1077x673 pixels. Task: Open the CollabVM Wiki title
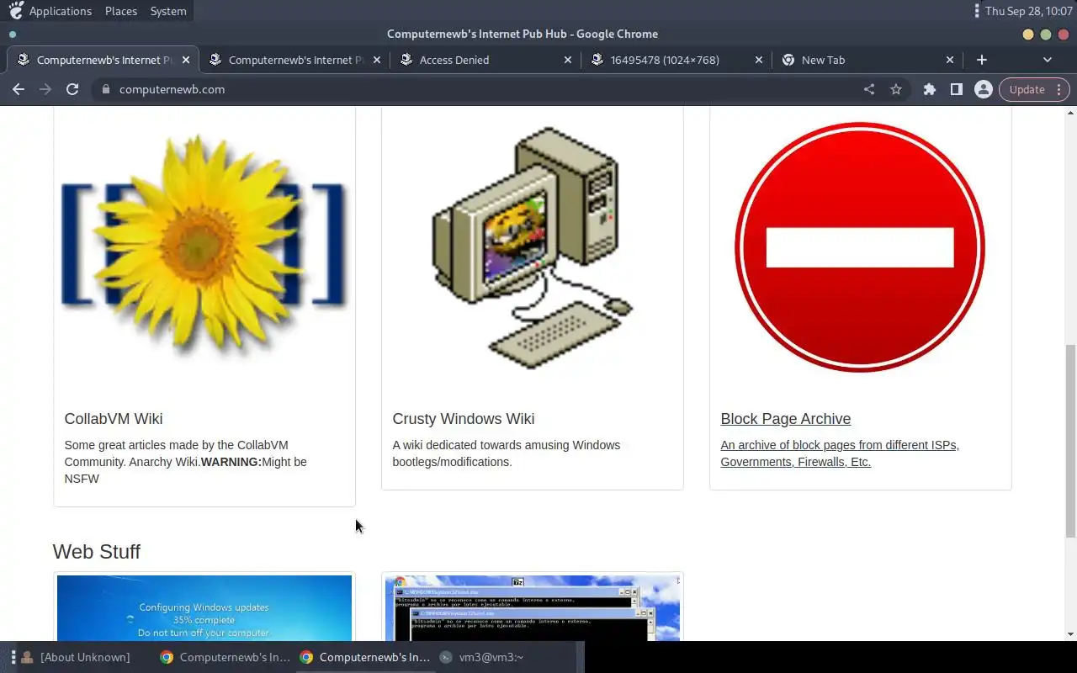pyautogui.click(x=114, y=419)
